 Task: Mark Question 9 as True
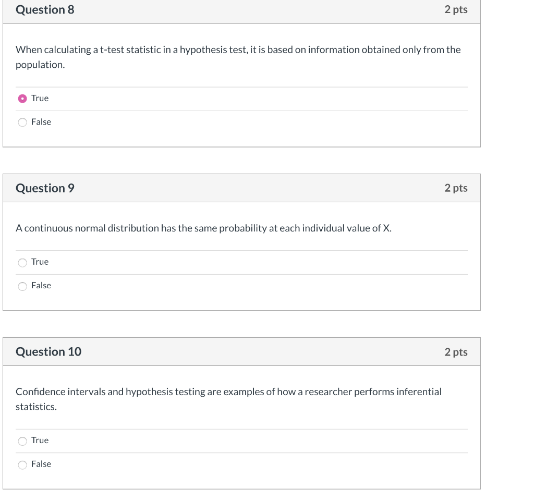coord(22,263)
